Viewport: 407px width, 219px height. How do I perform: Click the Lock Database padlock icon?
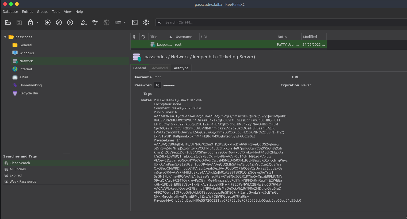point(31,22)
